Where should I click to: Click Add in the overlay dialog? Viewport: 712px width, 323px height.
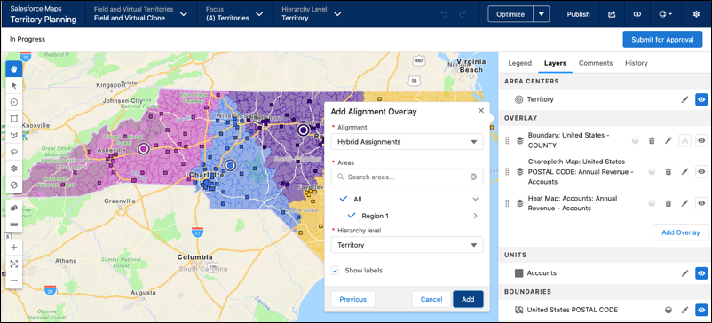click(x=468, y=299)
